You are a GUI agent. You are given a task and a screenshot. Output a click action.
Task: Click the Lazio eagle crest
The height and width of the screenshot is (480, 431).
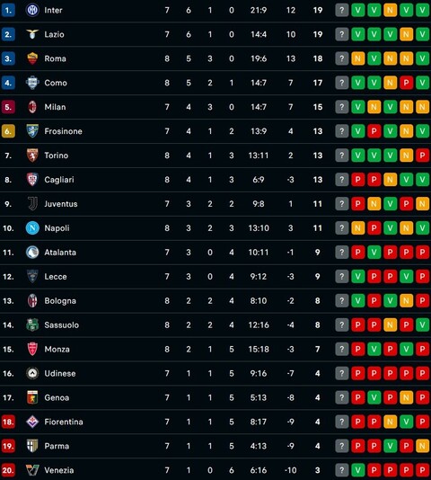click(x=32, y=34)
